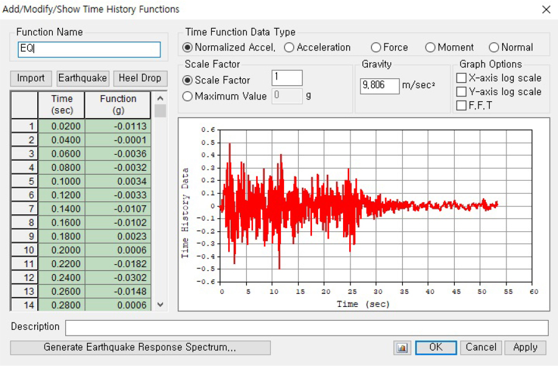This screenshot has width=558, height=366.
Task: Click the Function Name input field
Action: [x=89, y=50]
